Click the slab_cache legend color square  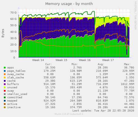pyautogui.click(x=5, y=78)
